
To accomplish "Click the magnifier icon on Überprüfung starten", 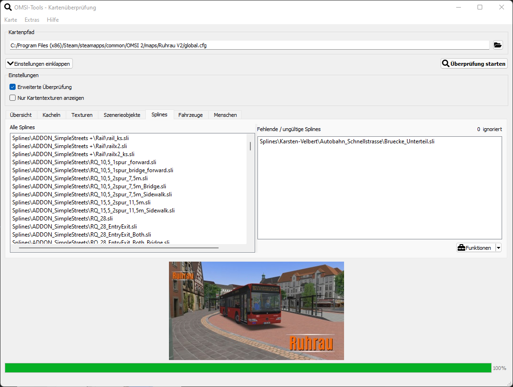I will (x=445, y=63).
